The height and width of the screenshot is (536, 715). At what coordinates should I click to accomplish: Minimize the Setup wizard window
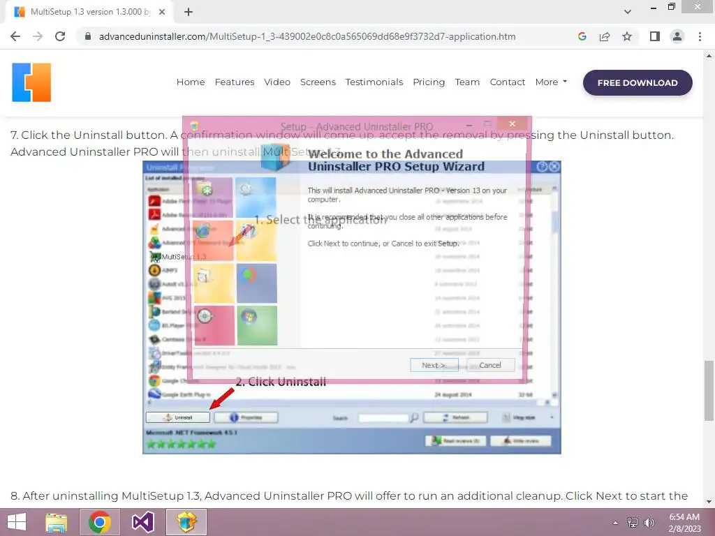(x=469, y=124)
